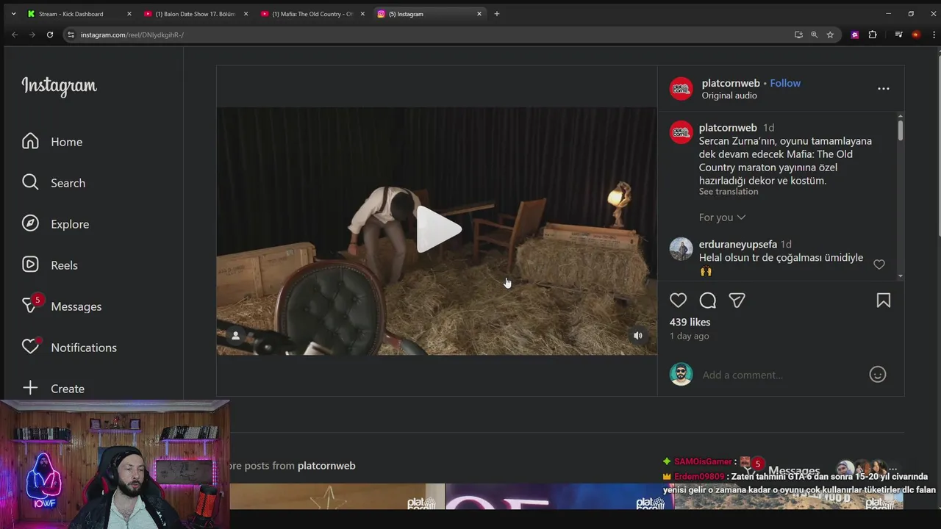Open emoji picker in comment box

tap(878, 375)
